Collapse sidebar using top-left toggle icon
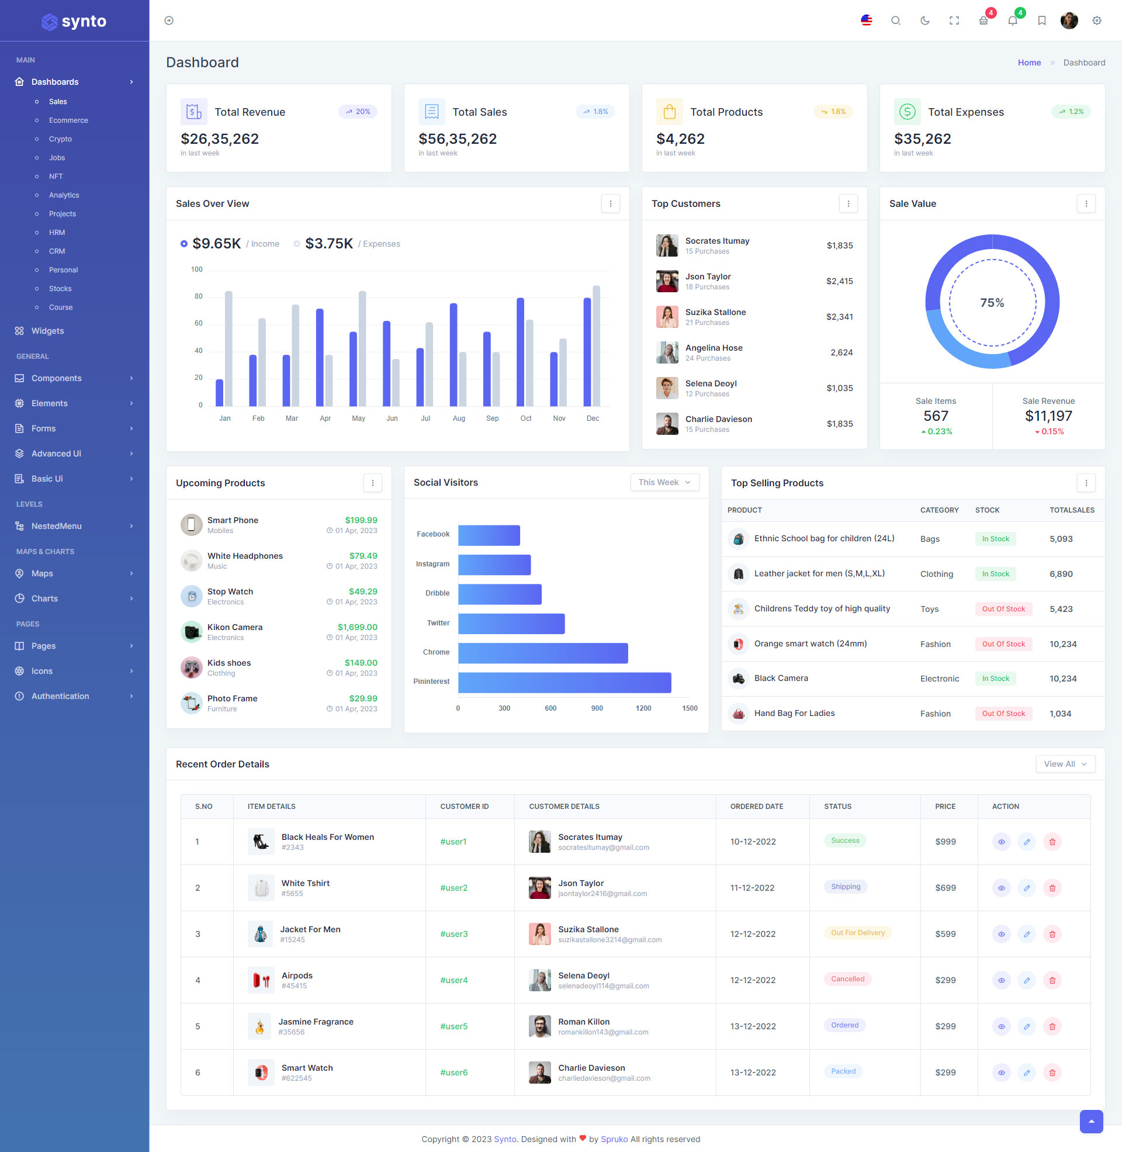The image size is (1122, 1152). coord(169,20)
